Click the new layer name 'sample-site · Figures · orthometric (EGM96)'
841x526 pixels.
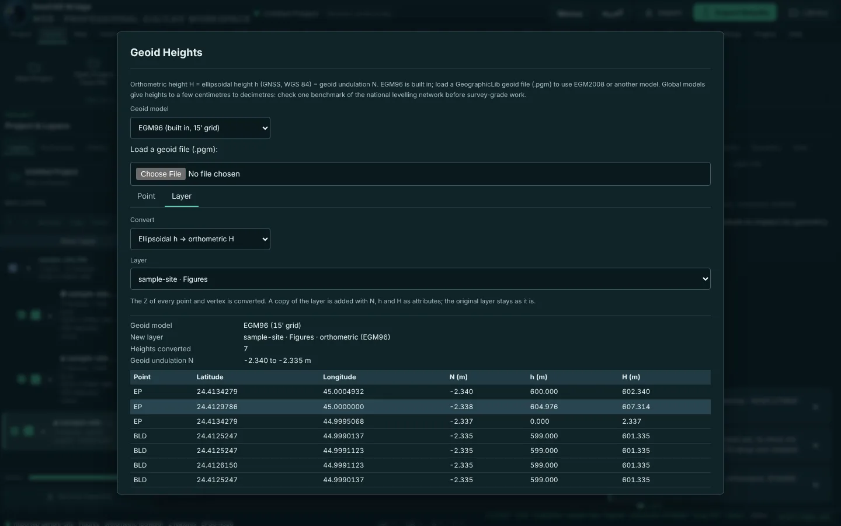pyautogui.click(x=317, y=337)
